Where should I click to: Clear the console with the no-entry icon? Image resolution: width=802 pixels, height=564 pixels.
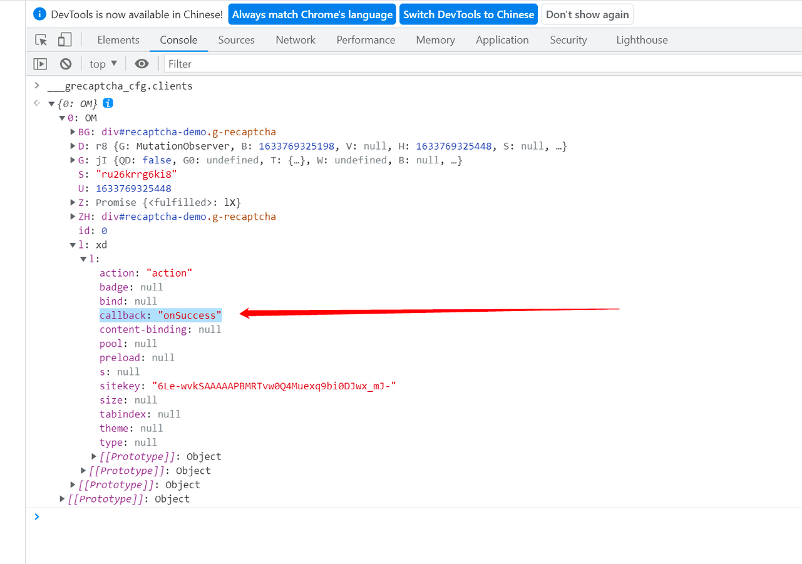(x=65, y=63)
